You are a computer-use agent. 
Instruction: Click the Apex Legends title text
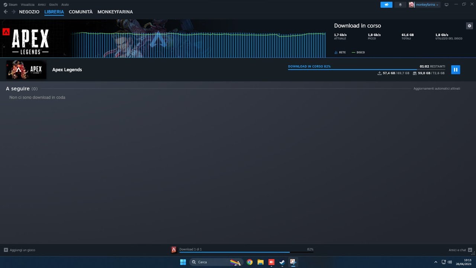[67, 70]
